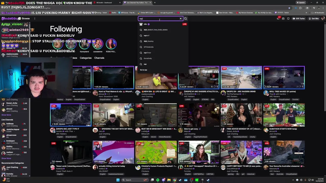Open the BEAT ME IN MINECRAFT stream thumbnail
The width and height of the screenshot is (326, 183).
click(156, 115)
